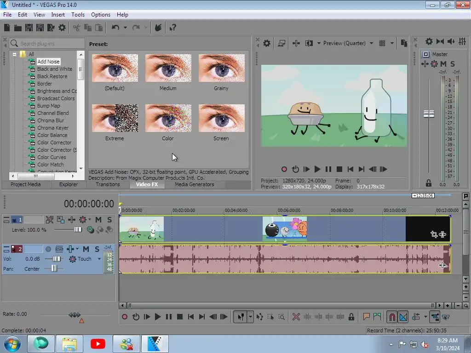Open the edit tool selector dropdown arrow
This screenshot has width=471, height=353.
coord(250,317)
